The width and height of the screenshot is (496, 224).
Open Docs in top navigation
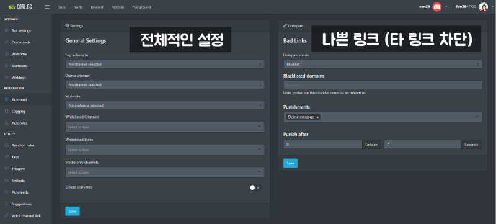[x=61, y=7]
